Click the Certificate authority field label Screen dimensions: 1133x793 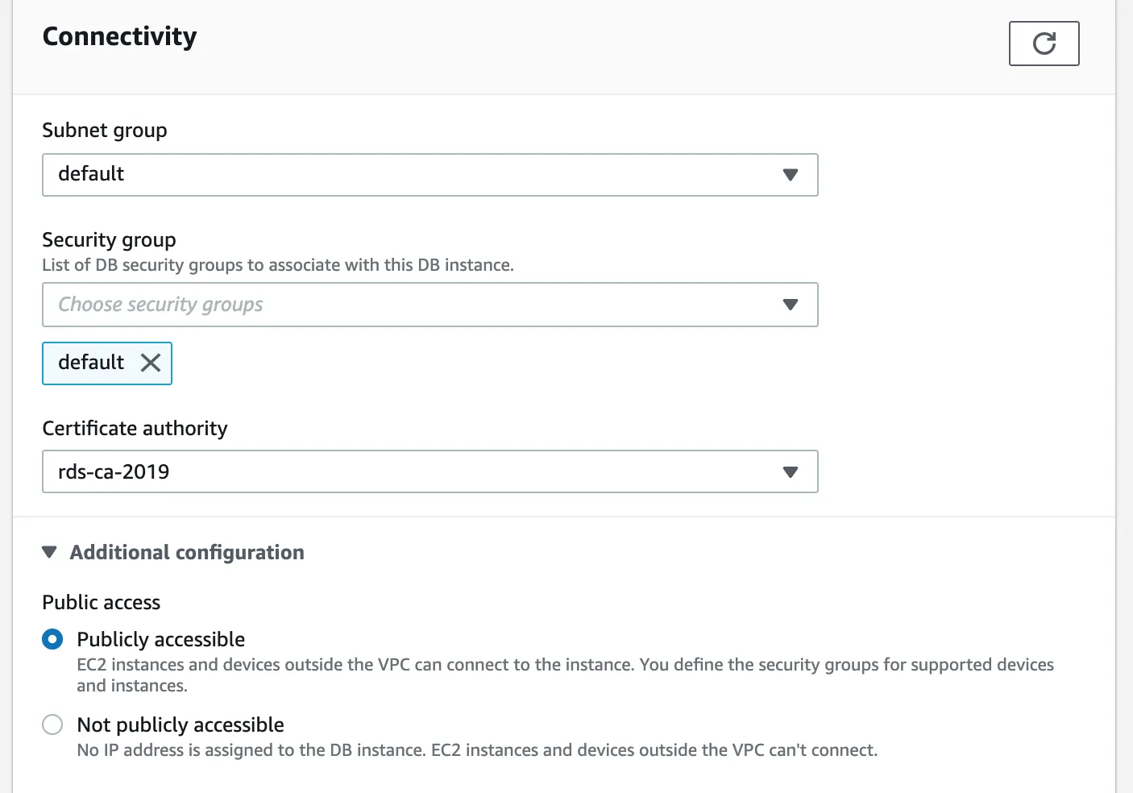coord(135,429)
